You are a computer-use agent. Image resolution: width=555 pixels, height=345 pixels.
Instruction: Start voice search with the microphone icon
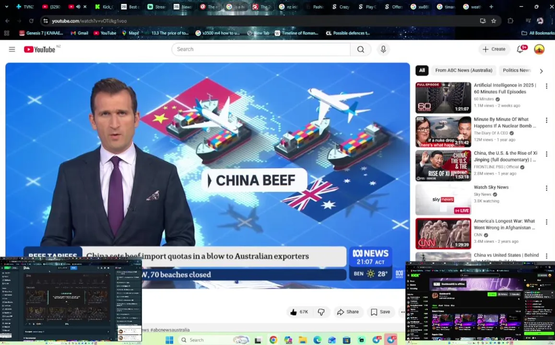tap(383, 49)
